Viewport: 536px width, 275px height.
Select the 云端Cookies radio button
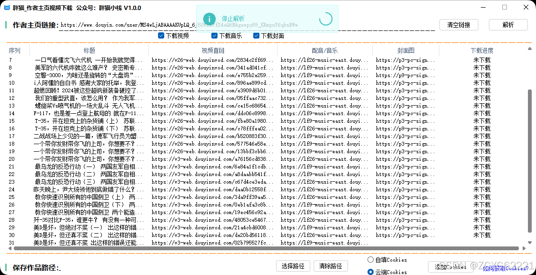[370, 272]
